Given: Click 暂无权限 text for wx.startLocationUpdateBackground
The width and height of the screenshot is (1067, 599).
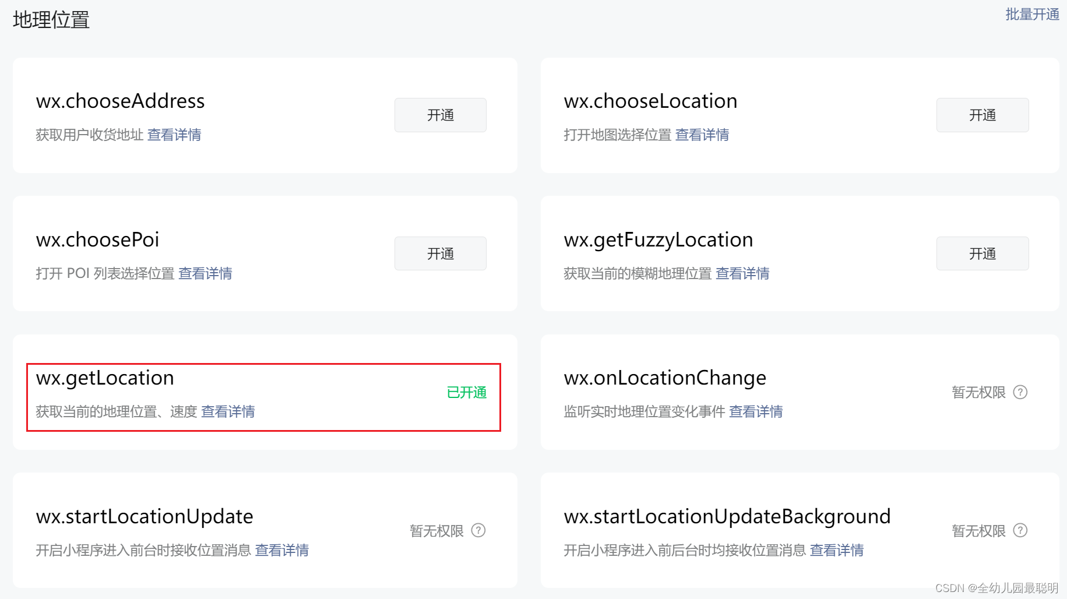Looking at the screenshot, I should [x=979, y=531].
